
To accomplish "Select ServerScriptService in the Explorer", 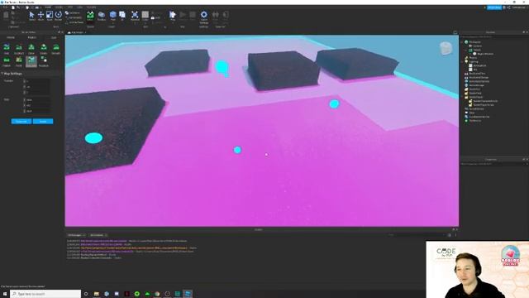I will click(479, 81).
